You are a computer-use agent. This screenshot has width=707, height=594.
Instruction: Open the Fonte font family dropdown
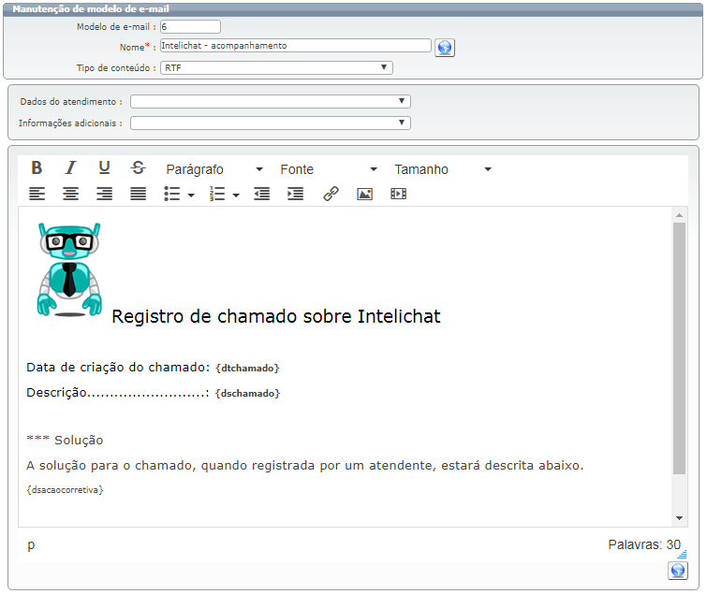pos(329,169)
